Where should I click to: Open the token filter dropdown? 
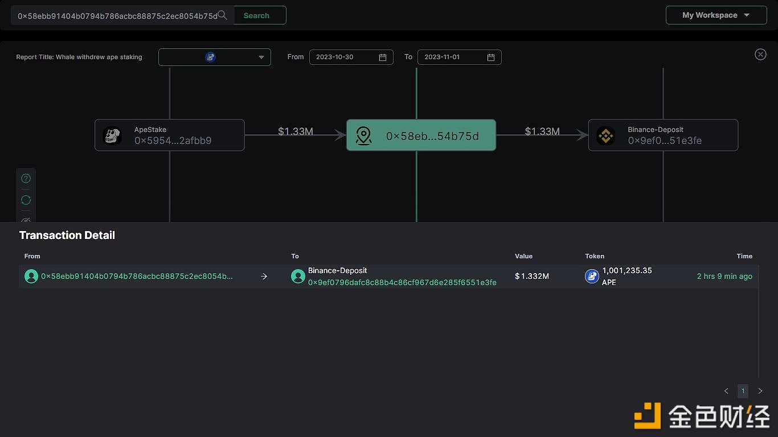point(214,57)
